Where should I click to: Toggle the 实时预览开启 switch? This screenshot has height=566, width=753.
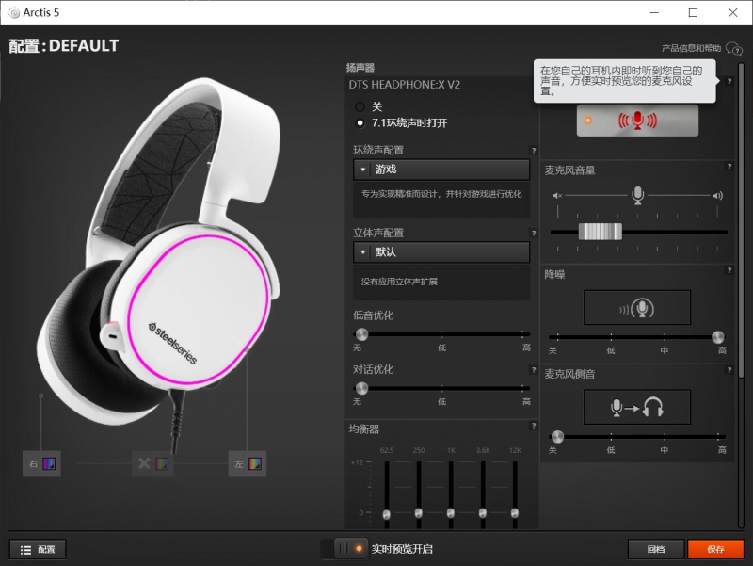point(344,549)
